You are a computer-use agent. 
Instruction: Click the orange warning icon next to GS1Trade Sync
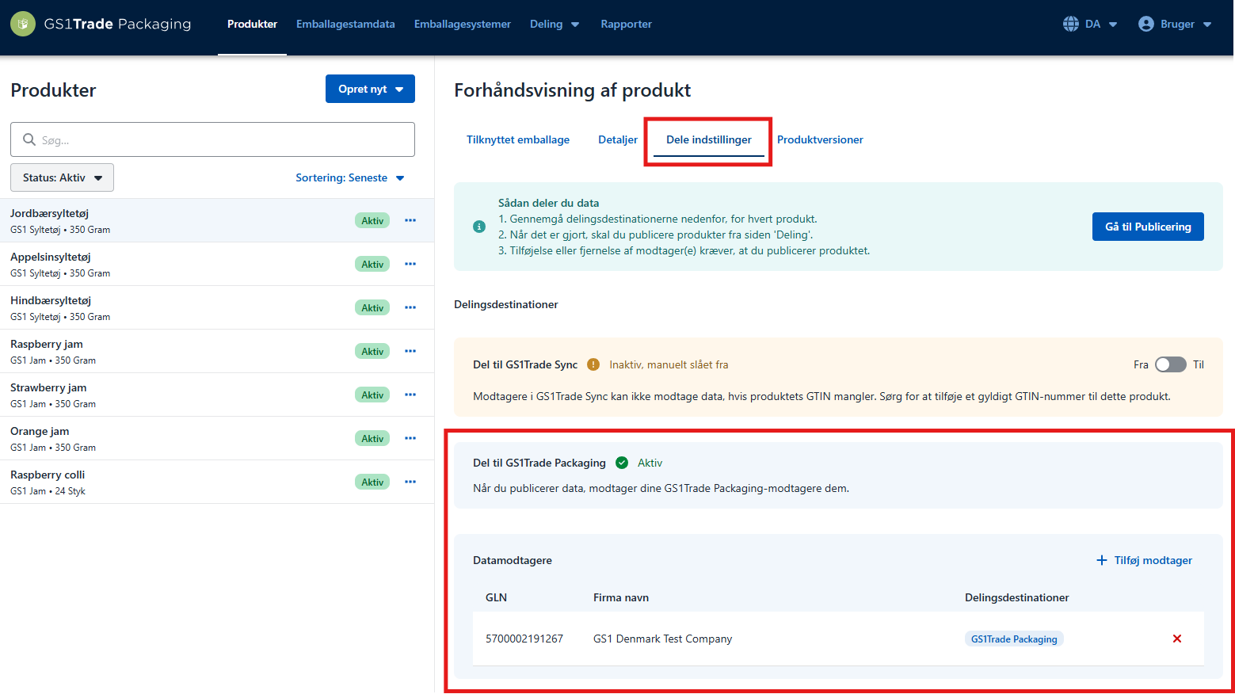pos(593,364)
